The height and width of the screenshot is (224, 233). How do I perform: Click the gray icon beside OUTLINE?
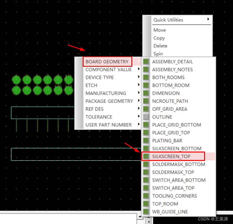tap(146, 117)
